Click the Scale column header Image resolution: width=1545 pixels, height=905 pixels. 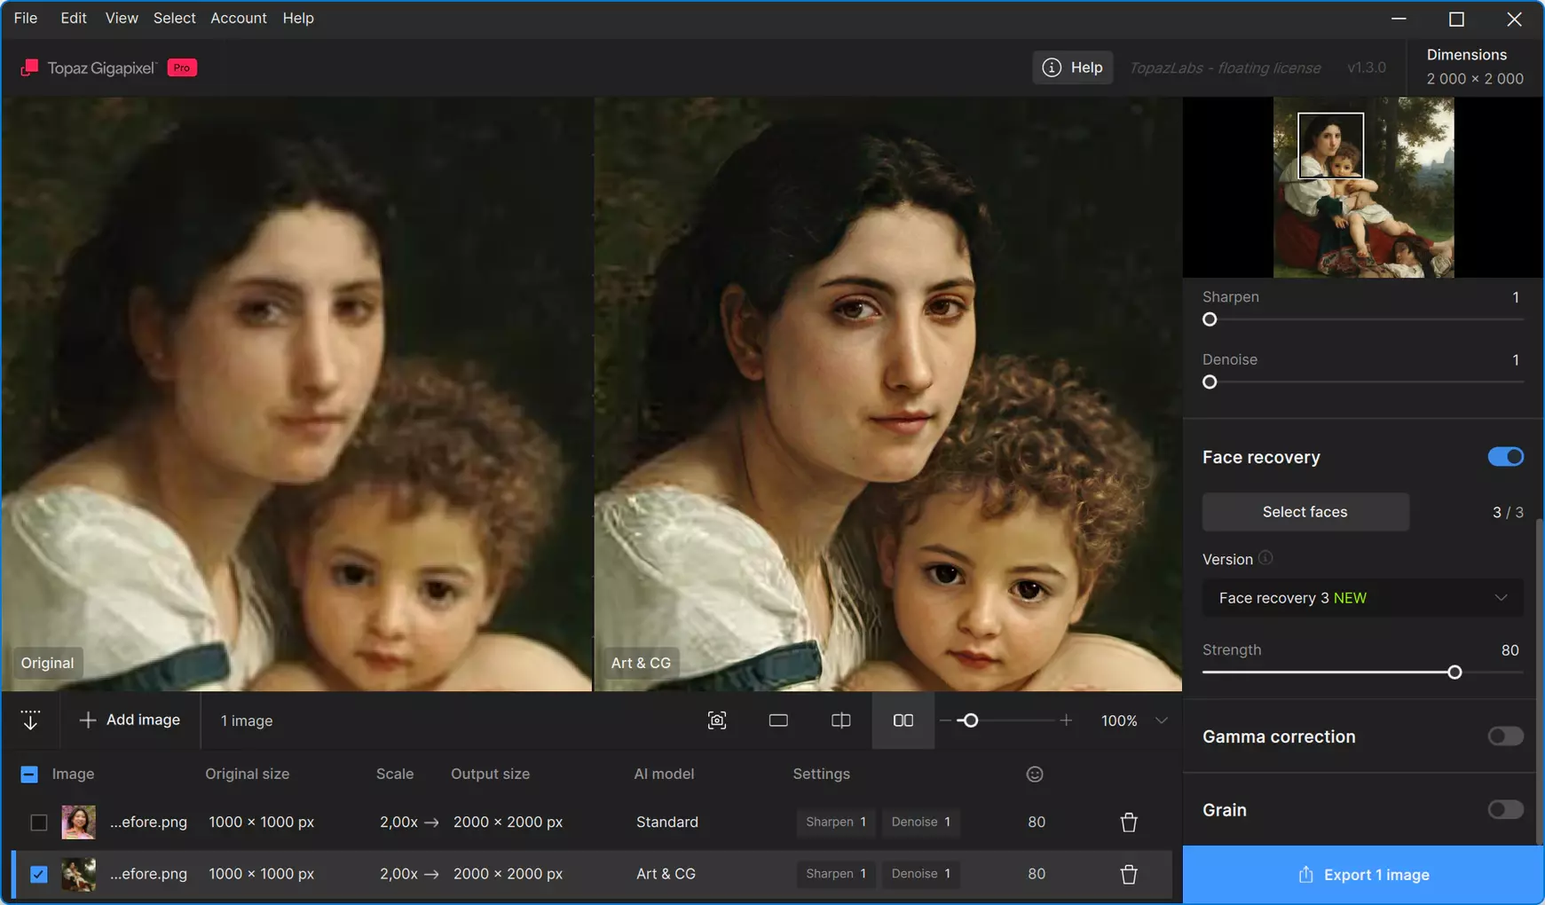point(395,775)
